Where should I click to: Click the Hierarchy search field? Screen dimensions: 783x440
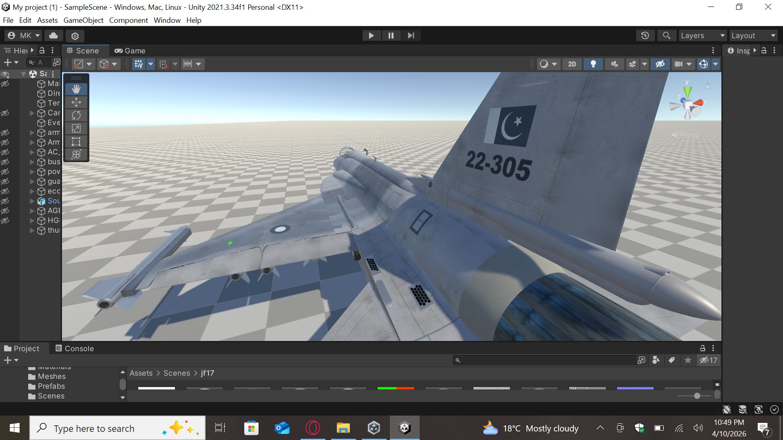pos(39,62)
